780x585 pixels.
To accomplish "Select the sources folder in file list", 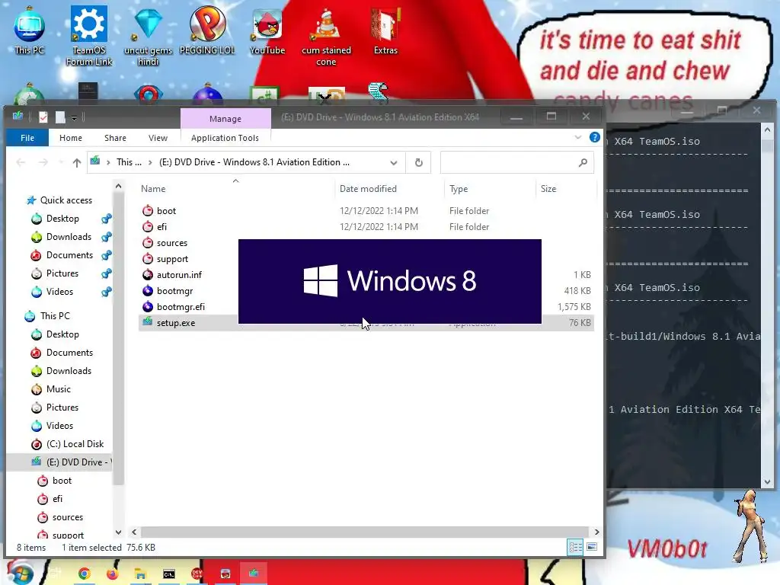I will pos(171,243).
